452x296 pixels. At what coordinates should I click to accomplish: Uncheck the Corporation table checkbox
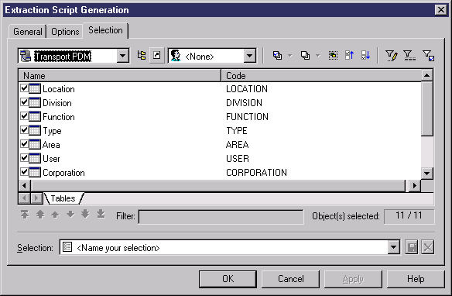click(x=24, y=172)
